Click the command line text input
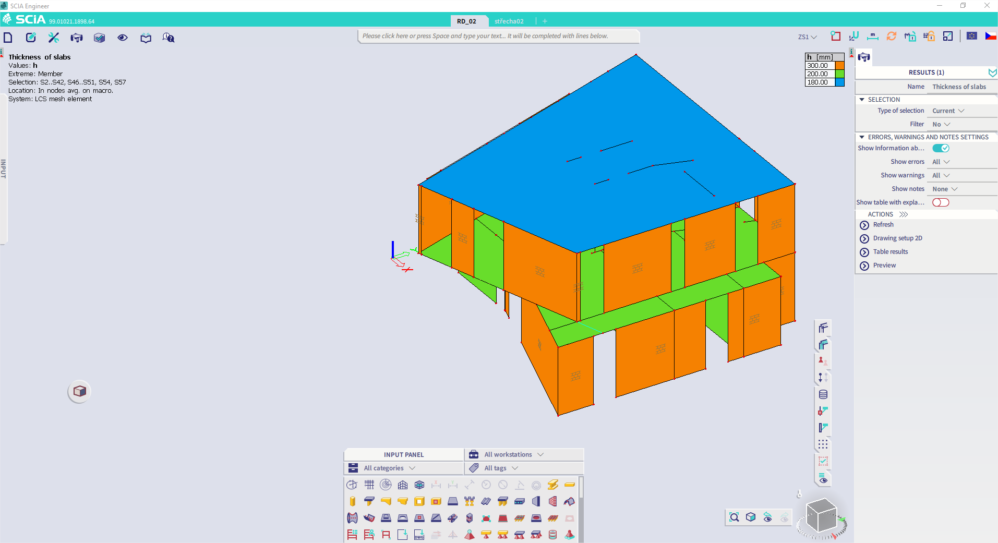Image resolution: width=998 pixels, height=543 pixels. click(x=498, y=36)
